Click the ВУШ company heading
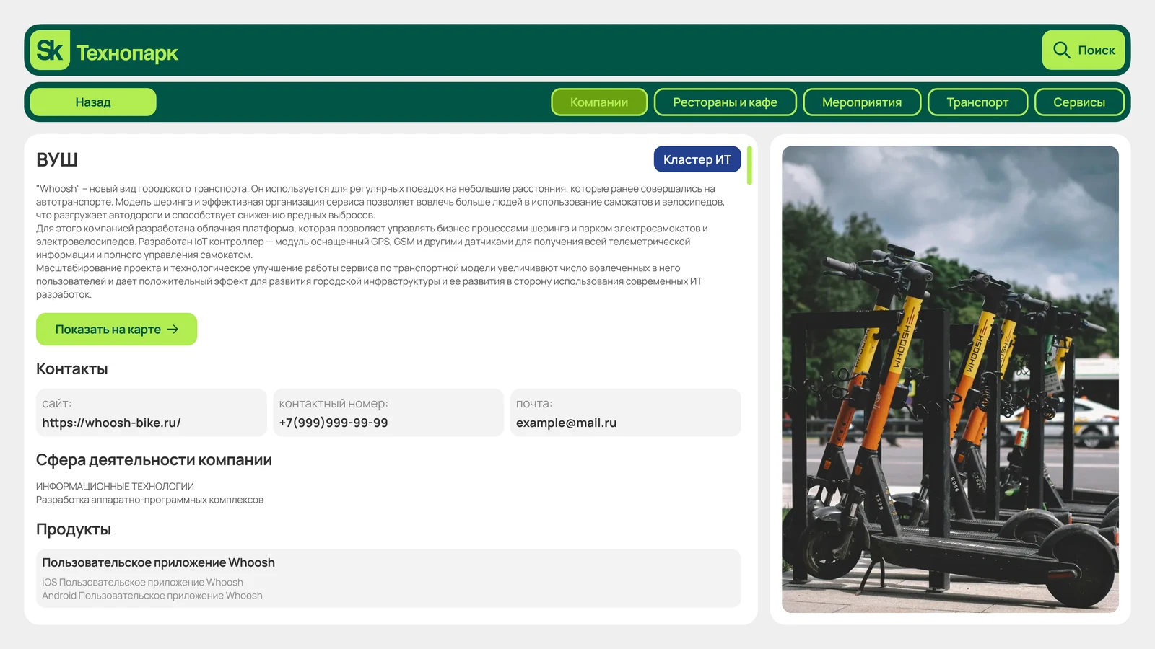This screenshot has width=1155, height=649. (x=57, y=159)
